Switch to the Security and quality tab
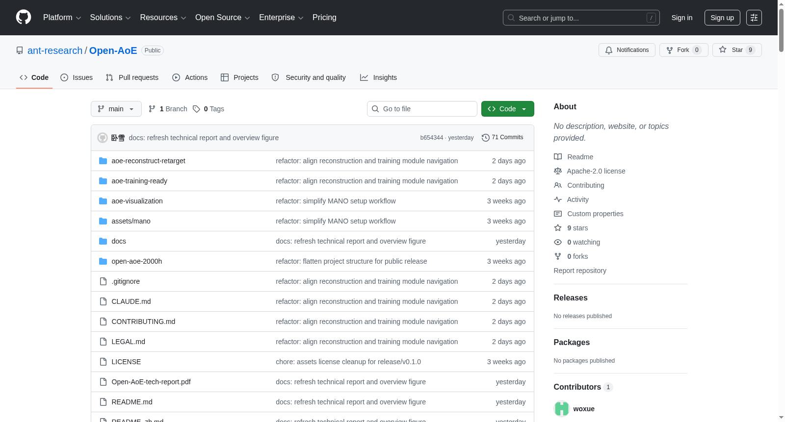Viewport: 785px width, 422px height. pos(309,77)
